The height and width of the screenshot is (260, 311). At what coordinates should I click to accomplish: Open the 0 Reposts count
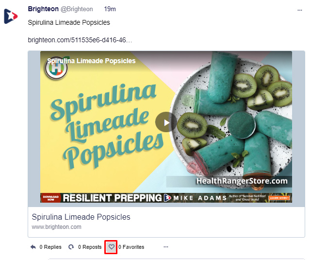(90, 247)
